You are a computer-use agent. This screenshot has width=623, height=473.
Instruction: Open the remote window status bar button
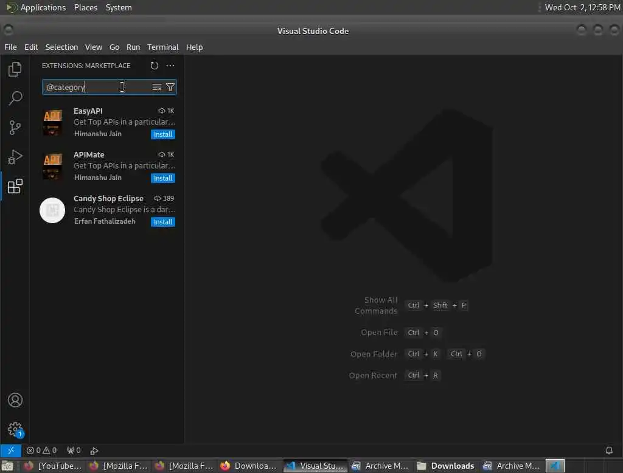click(x=11, y=451)
